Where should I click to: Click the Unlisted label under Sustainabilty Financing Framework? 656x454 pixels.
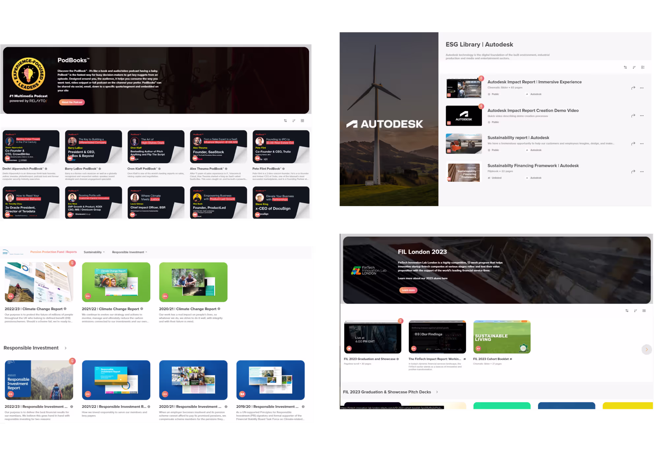pyautogui.click(x=496, y=178)
